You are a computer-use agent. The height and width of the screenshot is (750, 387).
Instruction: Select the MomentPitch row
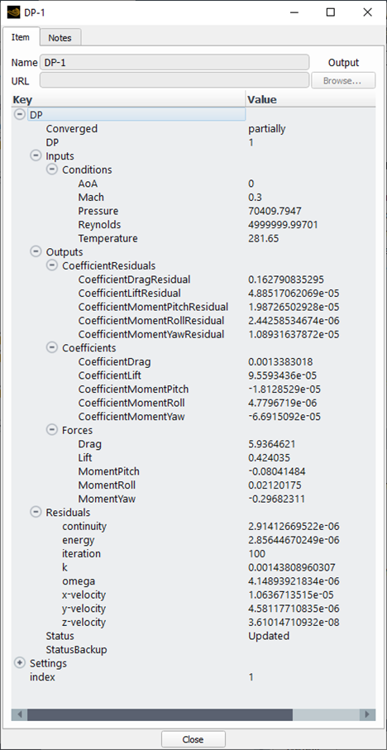[193, 471]
